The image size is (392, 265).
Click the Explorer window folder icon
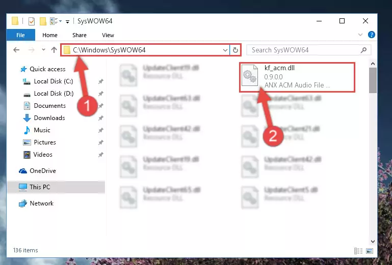tap(15, 21)
